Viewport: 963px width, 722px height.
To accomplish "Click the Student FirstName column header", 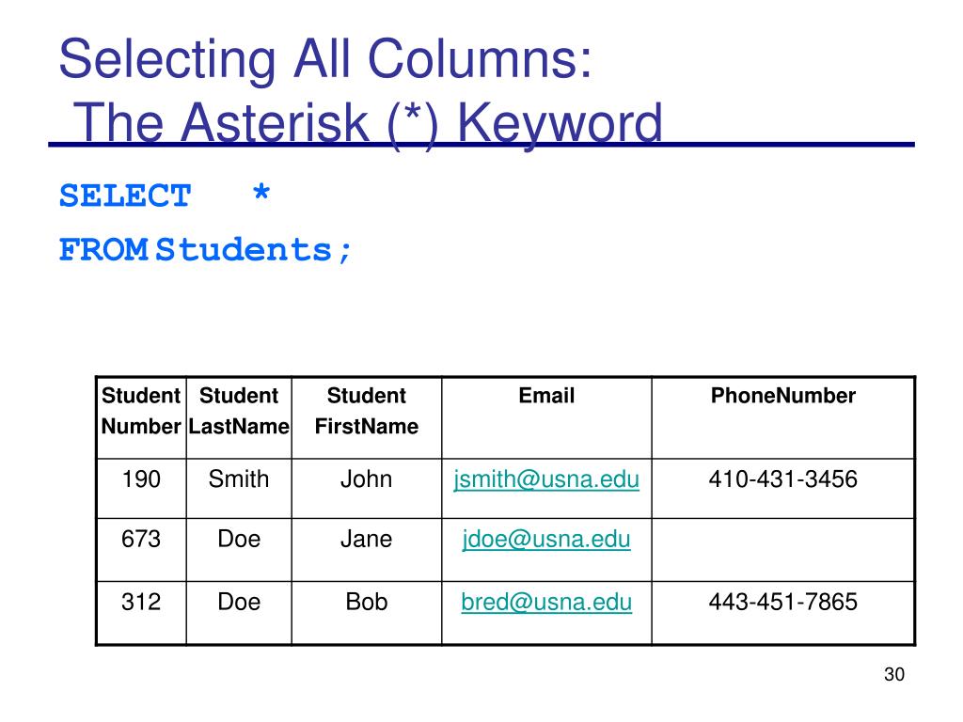I will (367, 417).
